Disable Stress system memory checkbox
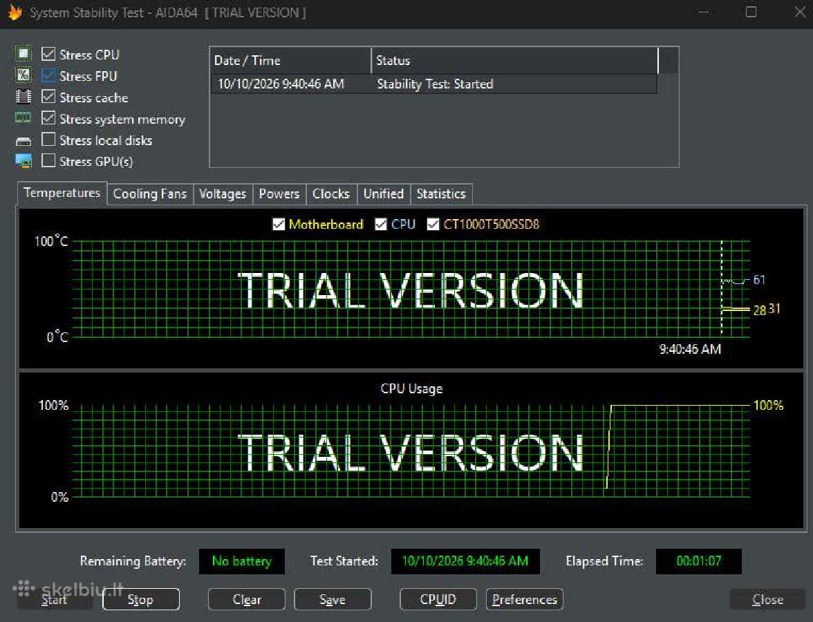This screenshot has width=813, height=622. click(48, 118)
